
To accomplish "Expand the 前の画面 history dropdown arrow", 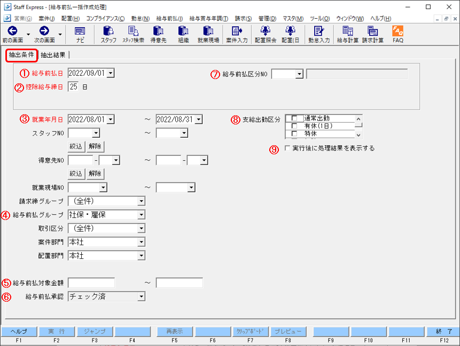I will (x=28, y=34).
